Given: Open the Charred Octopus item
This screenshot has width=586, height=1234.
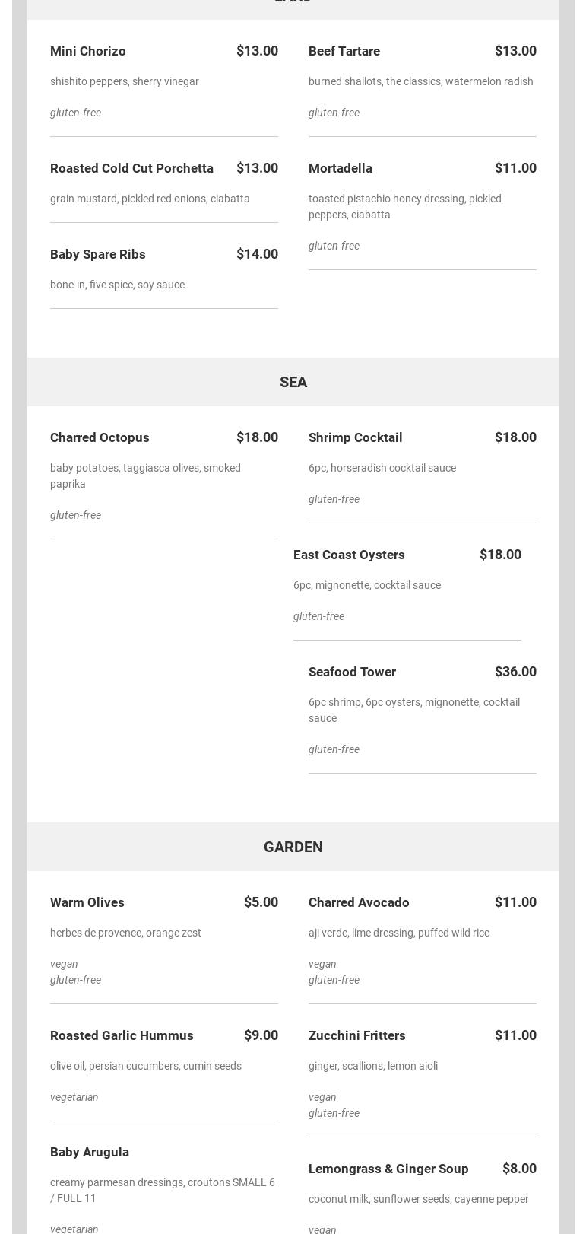Looking at the screenshot, I should pyautogui.click(x=100, y=437).
